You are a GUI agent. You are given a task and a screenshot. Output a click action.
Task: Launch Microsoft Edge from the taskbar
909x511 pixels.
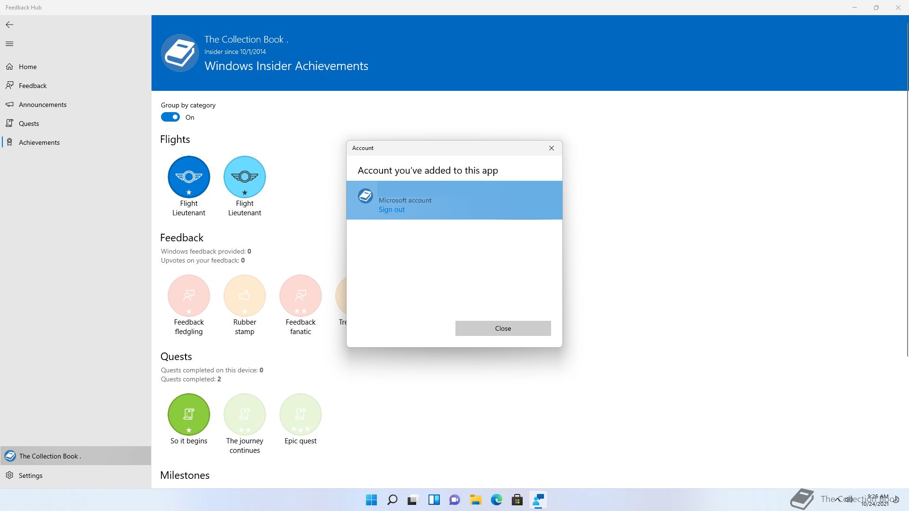point(497,500)
